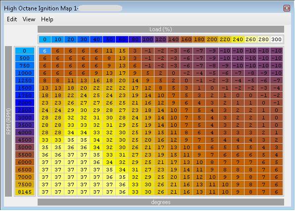Screen dimensions: 295x211
Task: Open the Edit menu
Action: [12, 19]
